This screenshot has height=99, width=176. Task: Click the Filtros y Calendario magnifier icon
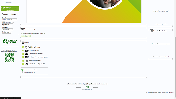(3, 15)
